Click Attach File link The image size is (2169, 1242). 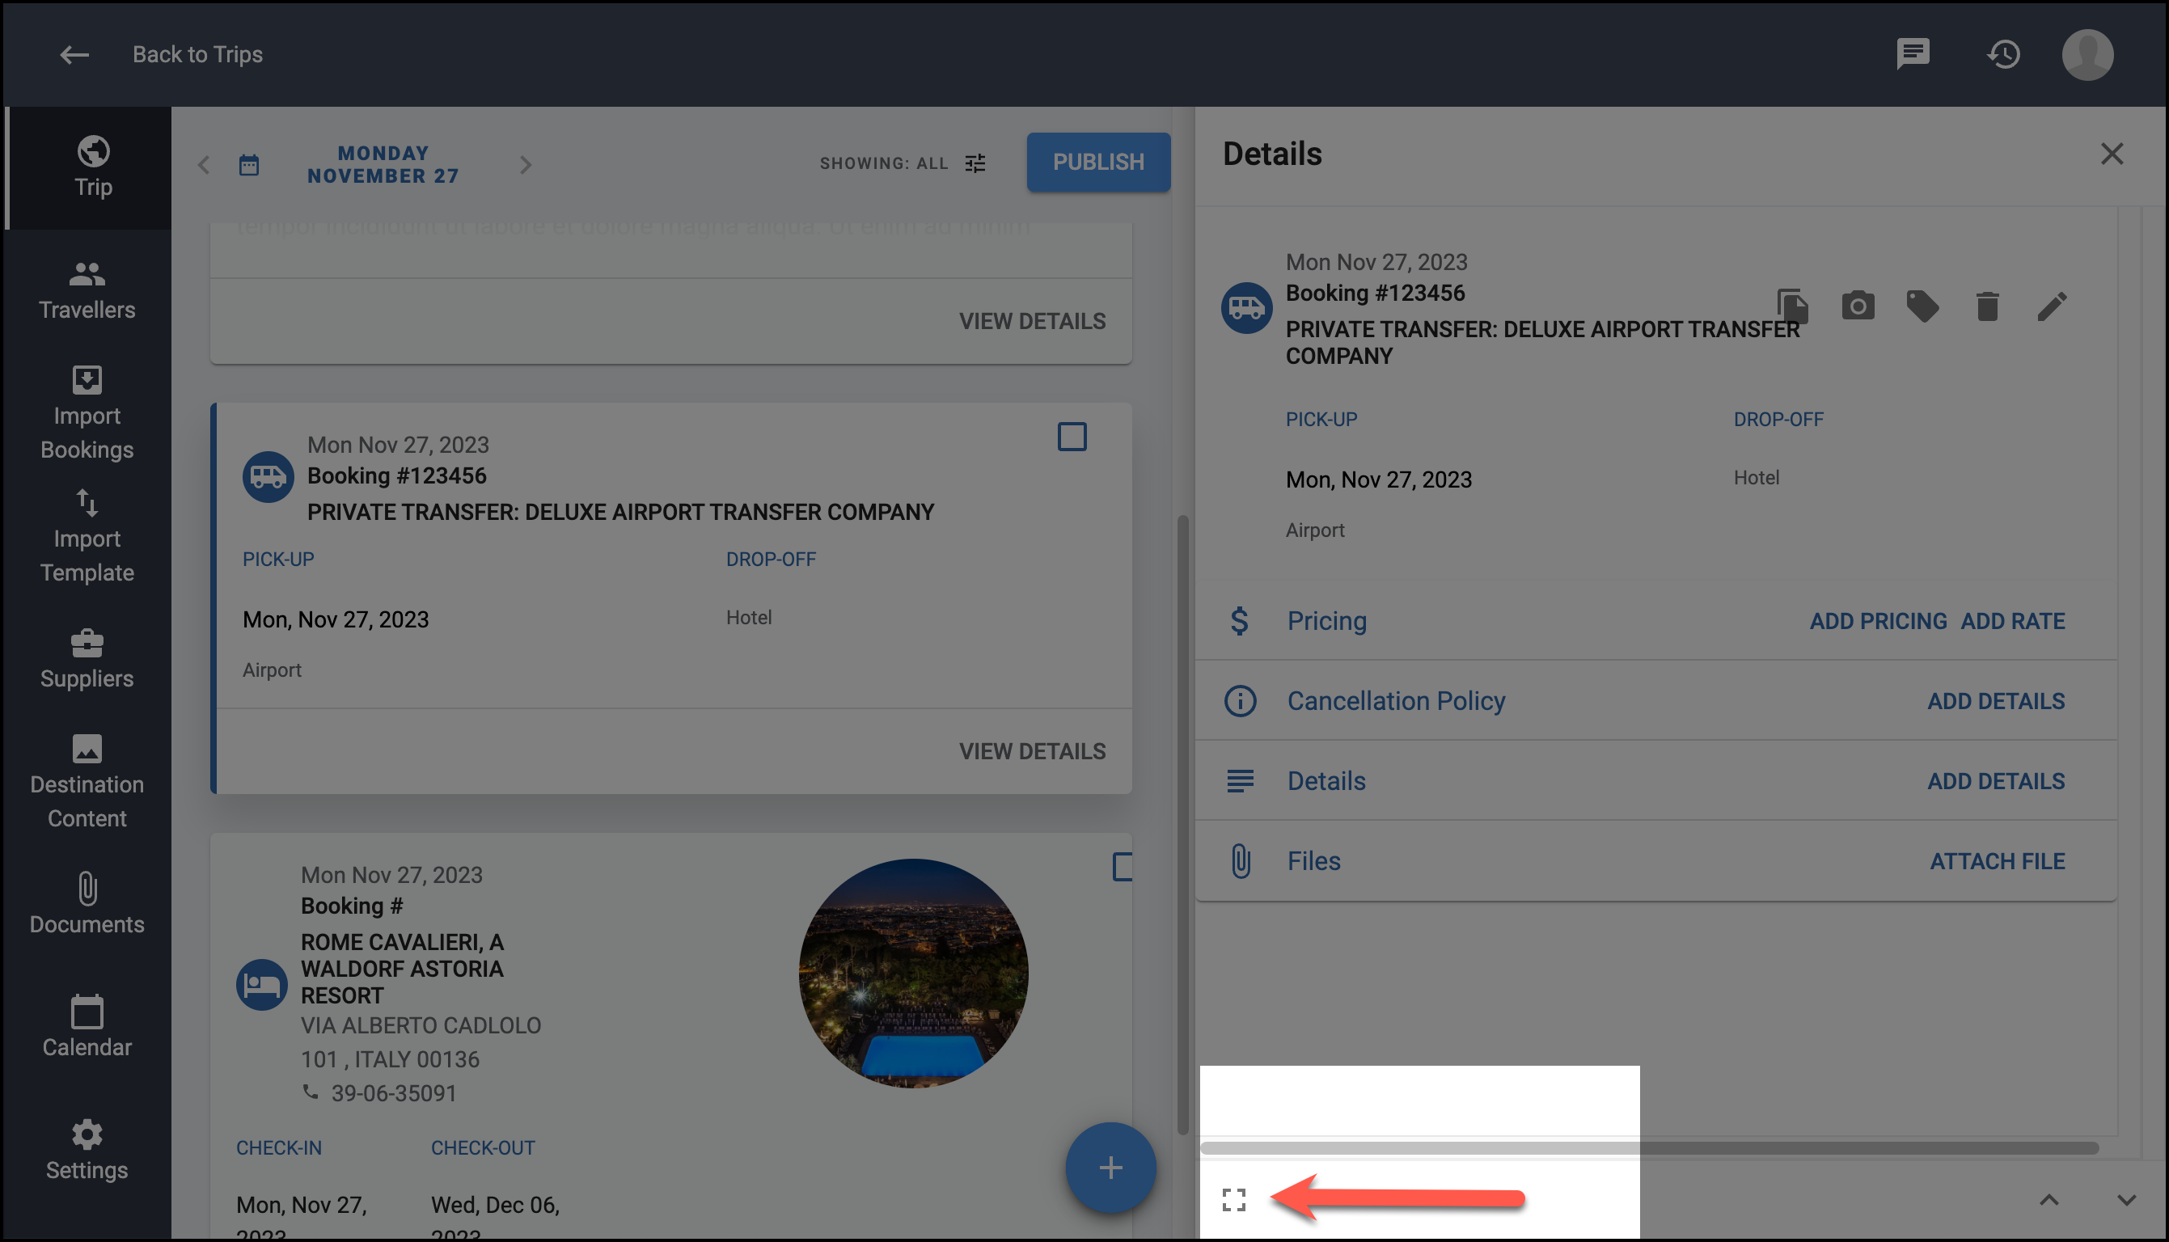pos(1997,860)
